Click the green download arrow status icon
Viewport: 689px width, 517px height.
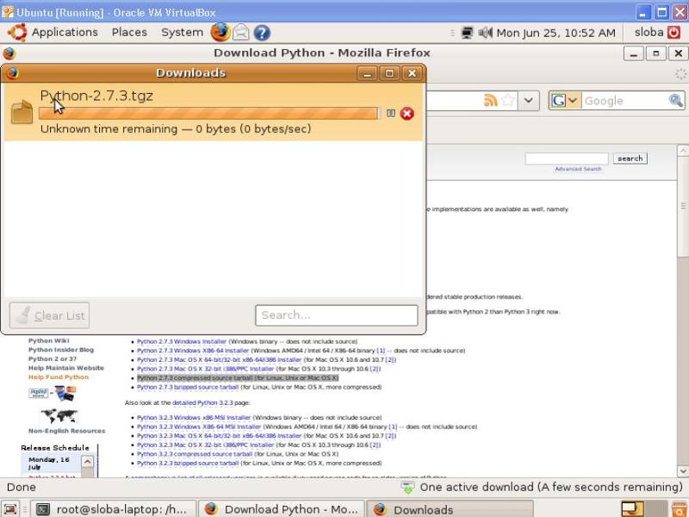pos(407,487)
